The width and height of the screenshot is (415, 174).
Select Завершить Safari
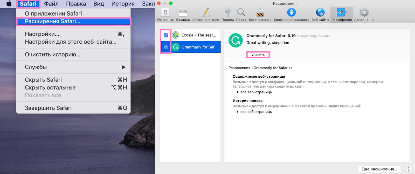pos(73,108)
